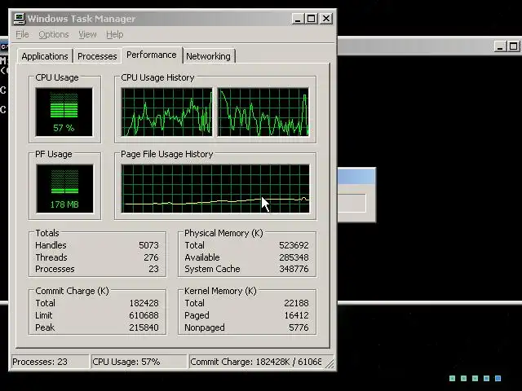Maximize the background window behind Task Manager
Screen dimensions: 522x391
(513, 46)
